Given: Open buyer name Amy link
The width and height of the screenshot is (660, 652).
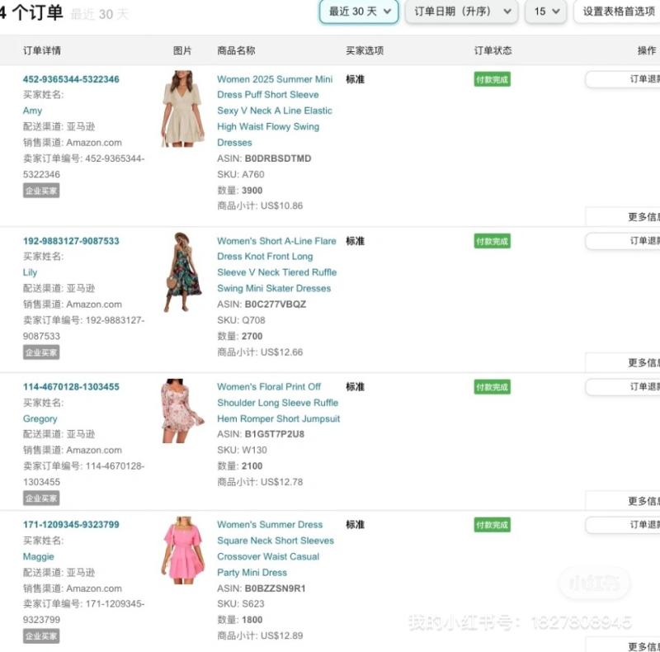Looking at the screenshot, I should [32, 111].
